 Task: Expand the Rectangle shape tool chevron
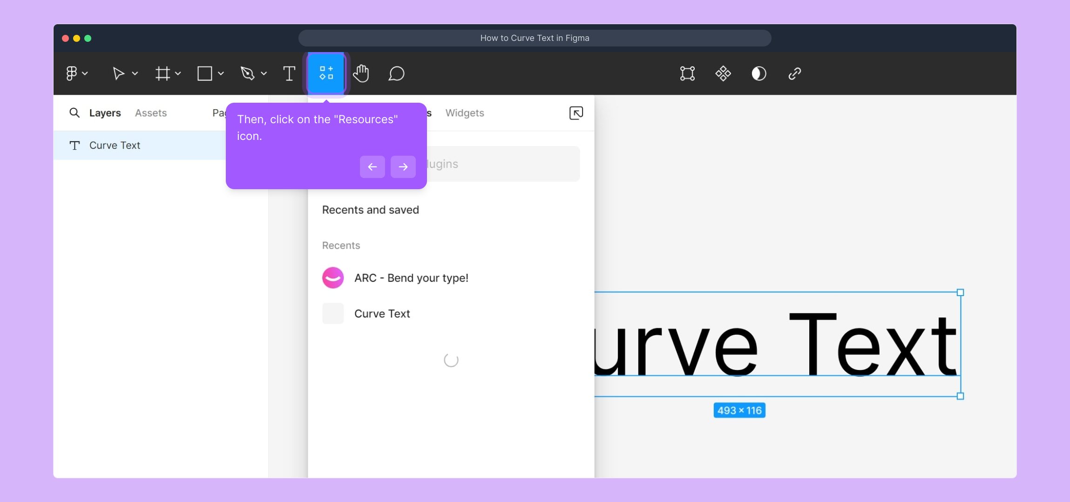(221, 73)
